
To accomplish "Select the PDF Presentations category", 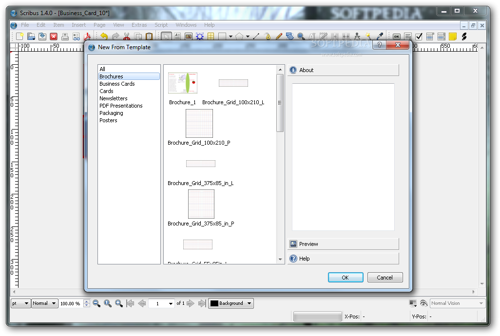I will 121,106.
